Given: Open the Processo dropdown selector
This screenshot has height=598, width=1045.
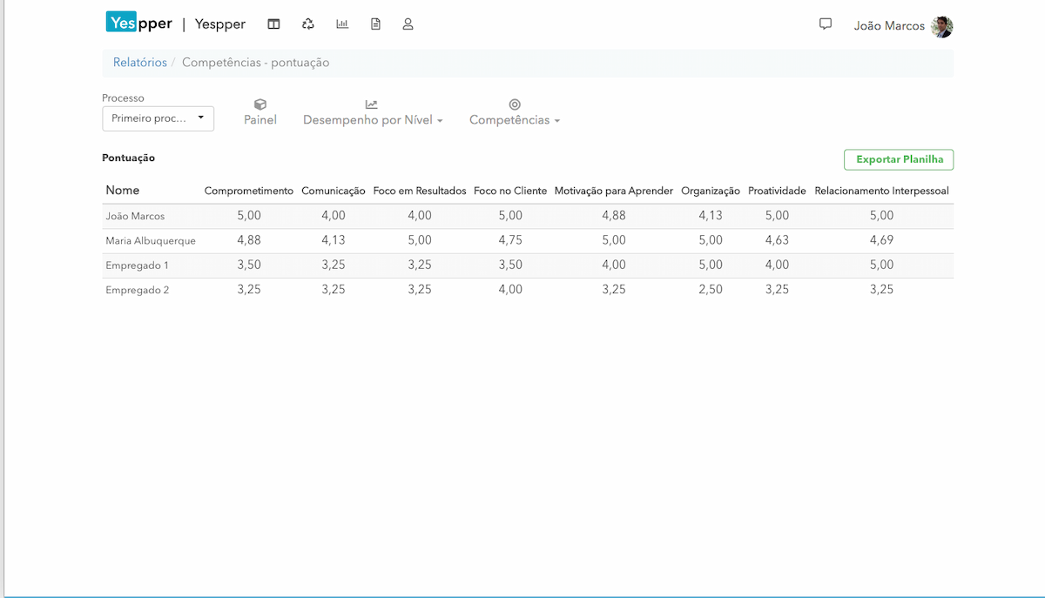Looking at the screenshot, I should click(x=158, y=118).
